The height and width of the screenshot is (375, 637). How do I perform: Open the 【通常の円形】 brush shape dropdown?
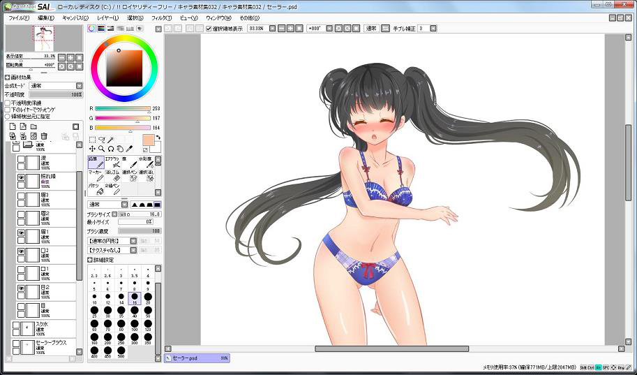click(x=111, y=240)
